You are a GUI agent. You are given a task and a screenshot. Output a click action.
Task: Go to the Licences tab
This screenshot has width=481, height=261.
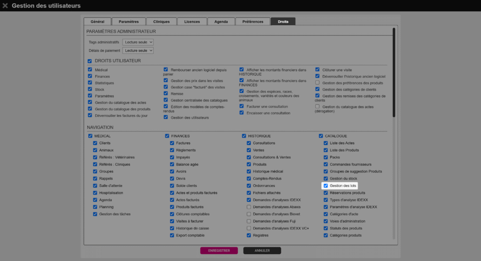(x=192, y=22)
